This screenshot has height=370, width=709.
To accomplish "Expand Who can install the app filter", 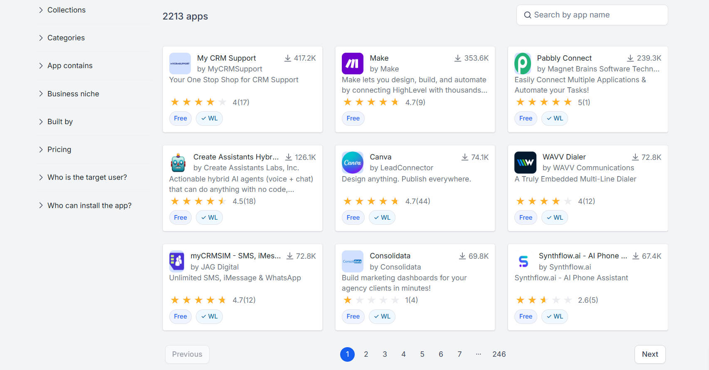I will (85, 206).
